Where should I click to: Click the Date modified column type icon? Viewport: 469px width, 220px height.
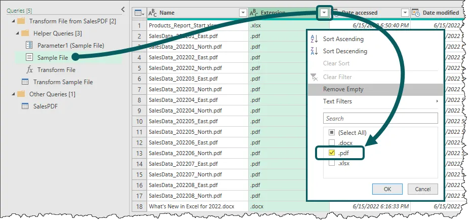coord(415,13)
